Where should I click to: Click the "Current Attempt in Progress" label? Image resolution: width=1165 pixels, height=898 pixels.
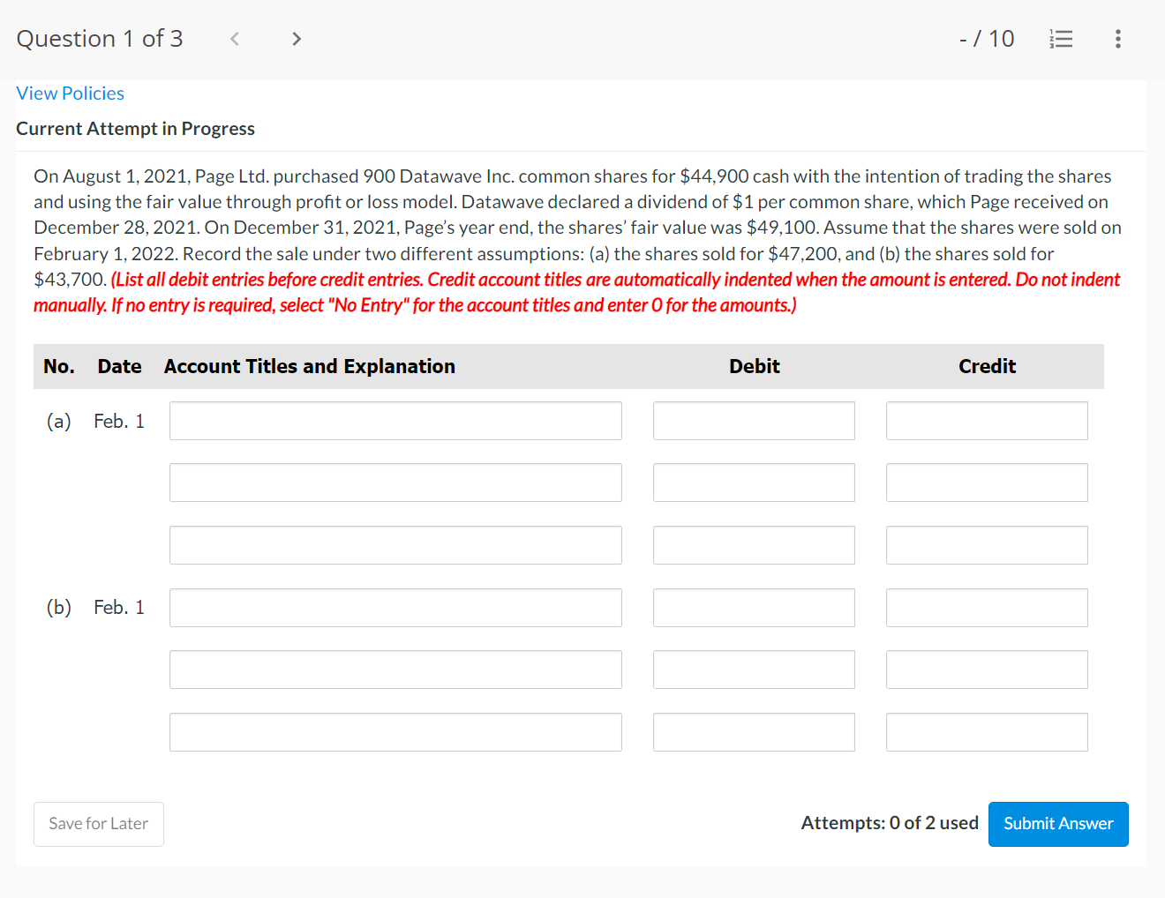pyautogui.click(x=135, y=129)
